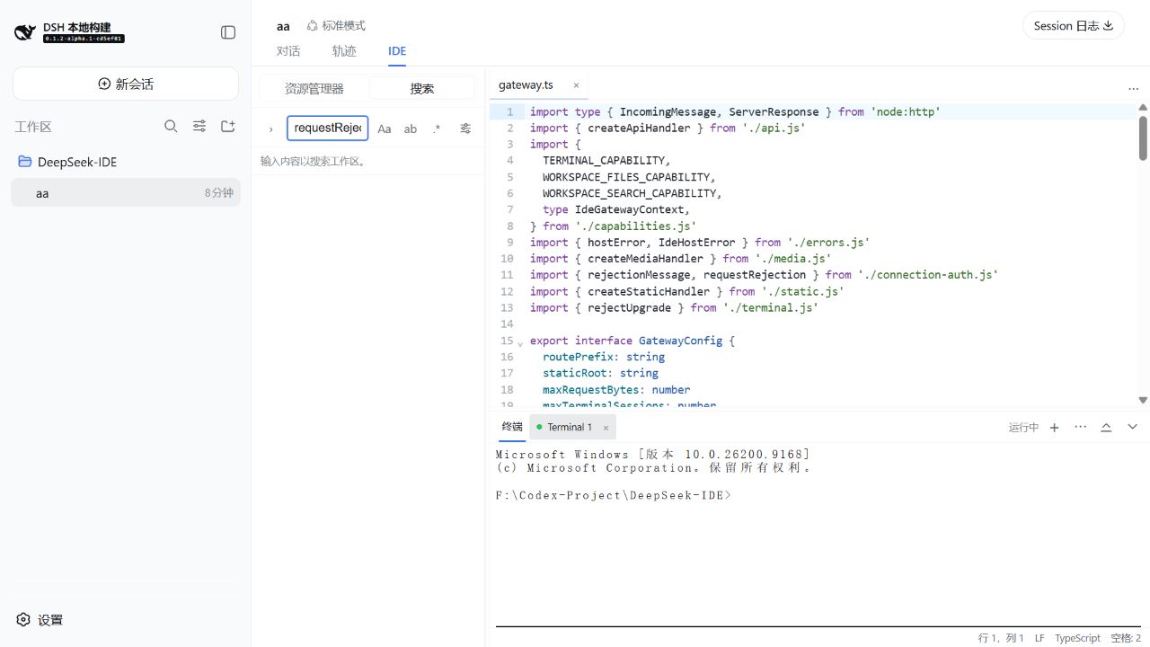The width and height of the screenshot is (1150, 647).
Task: Add a new terminal plus icon
Action: [x=1055, y=428]
